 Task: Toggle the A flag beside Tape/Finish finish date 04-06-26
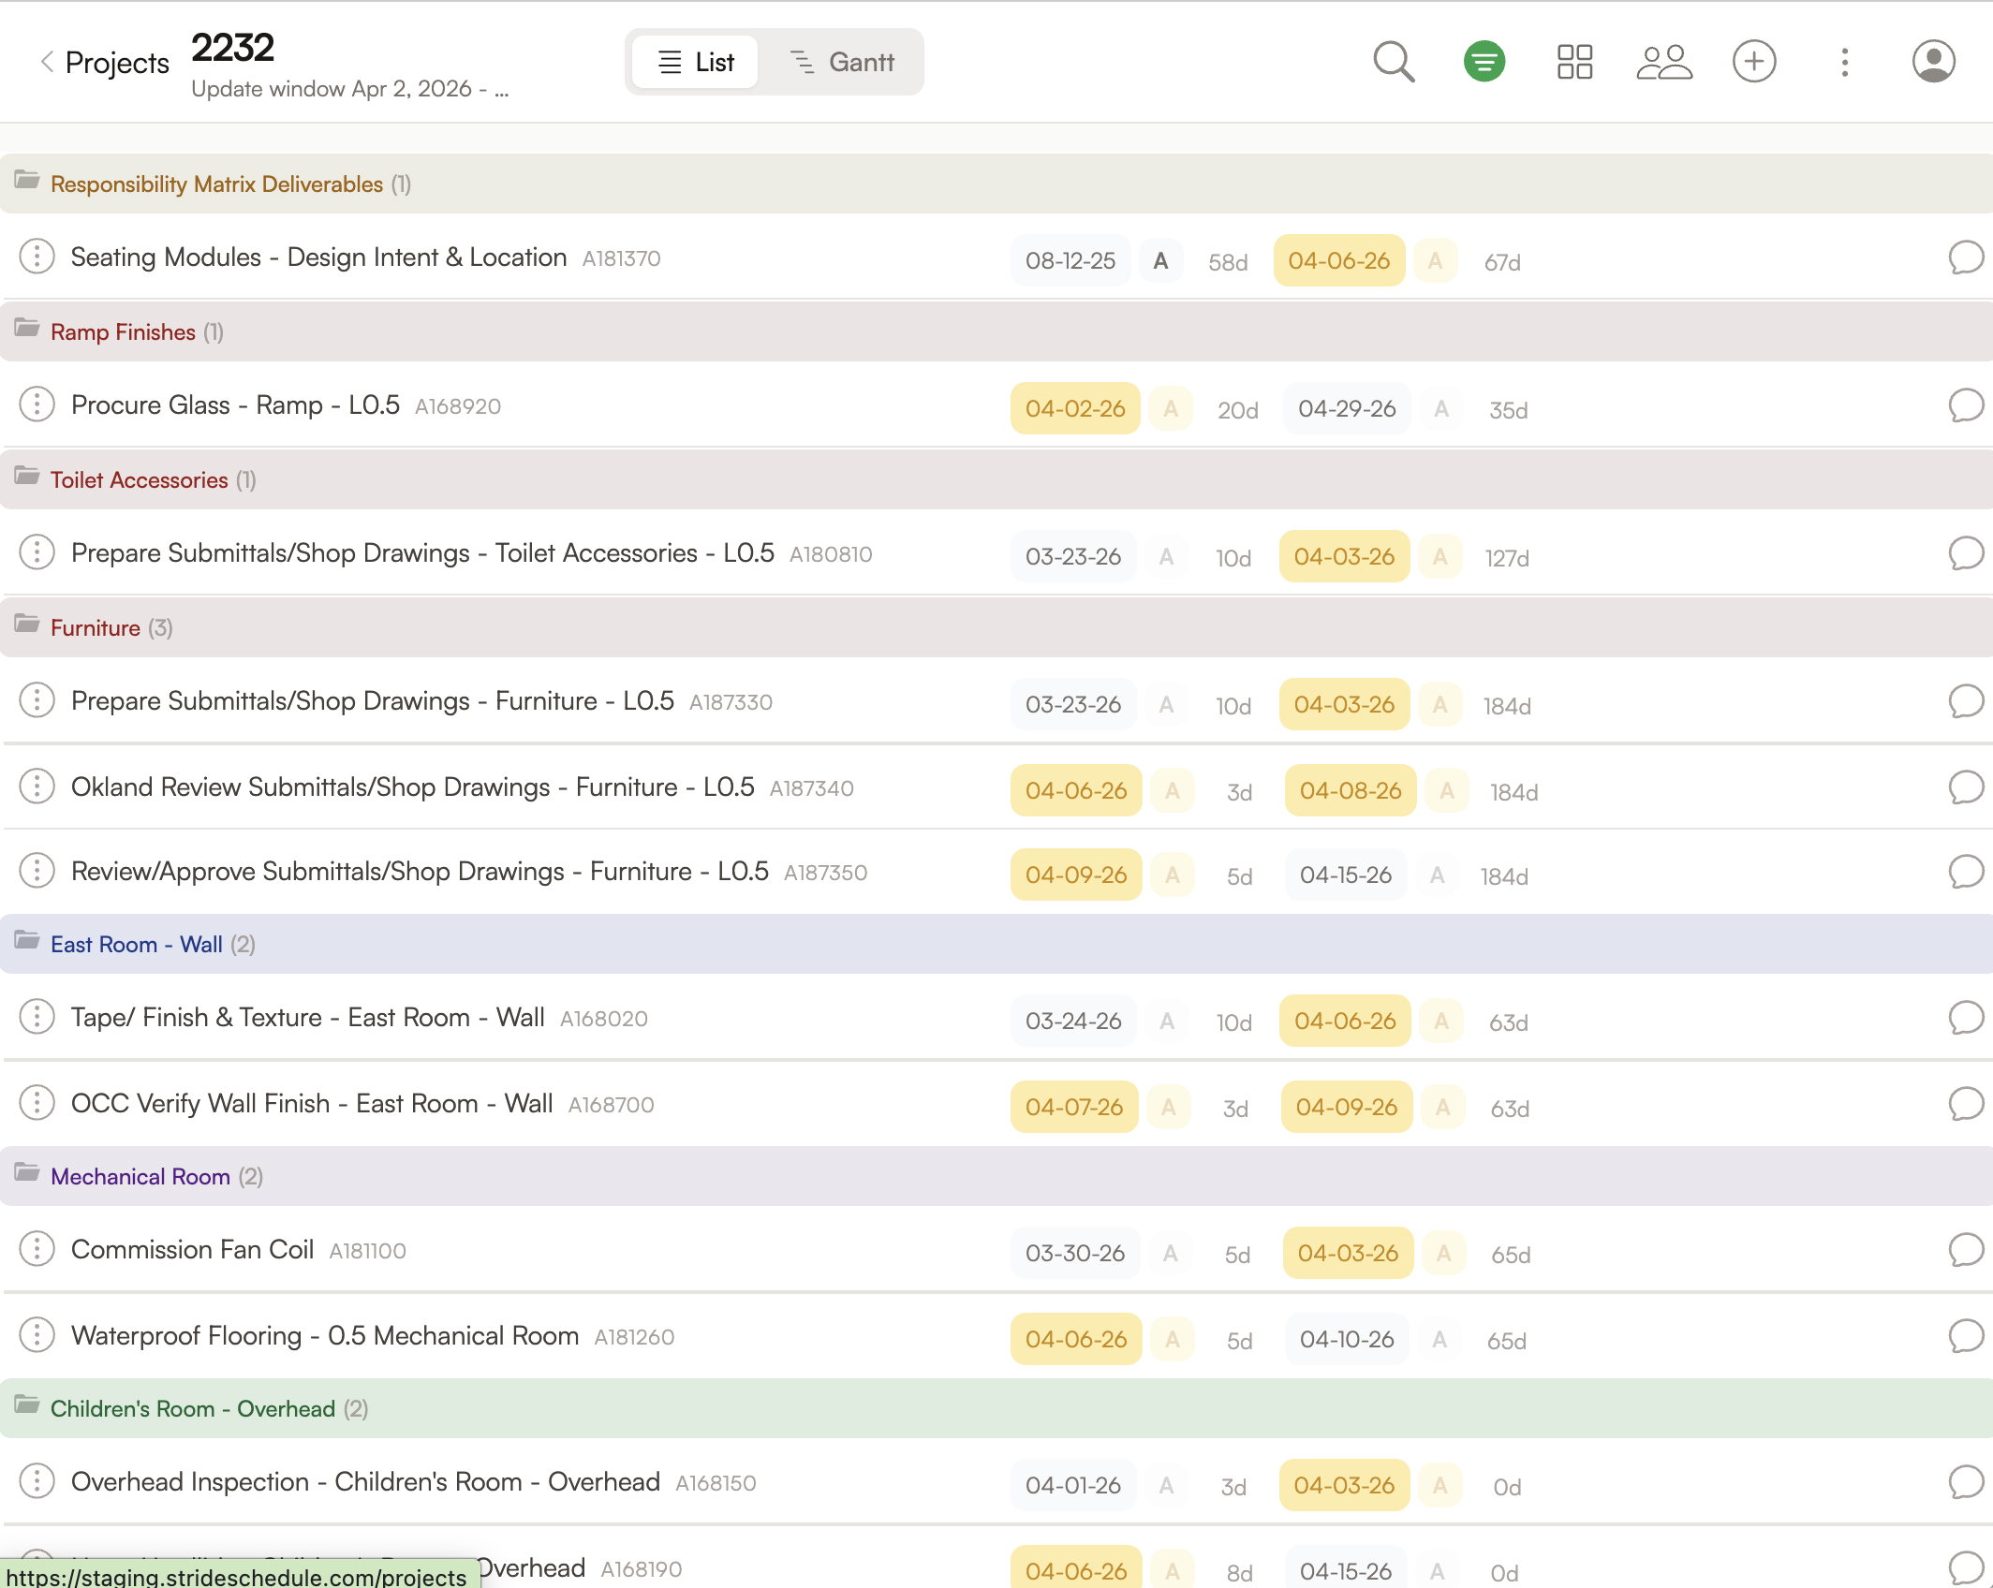[x=1441, y=1022]
